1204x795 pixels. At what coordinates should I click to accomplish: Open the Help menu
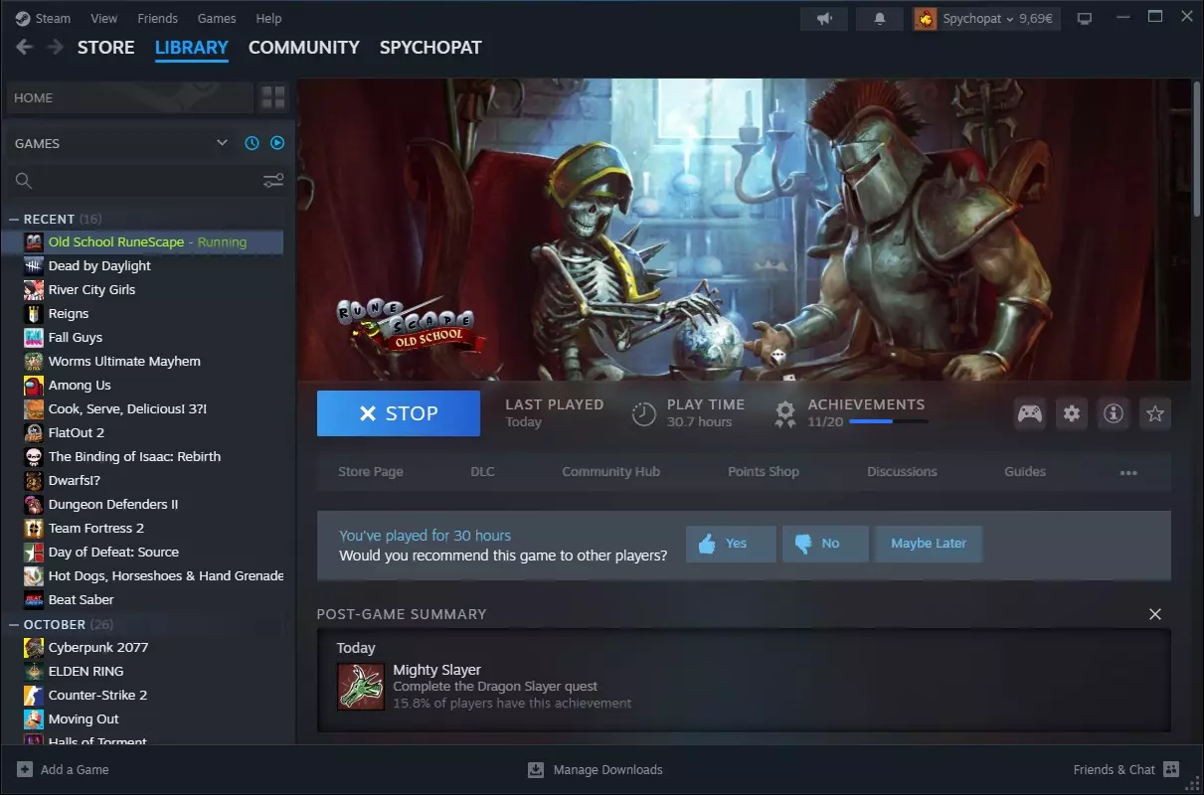coord(268,19)
